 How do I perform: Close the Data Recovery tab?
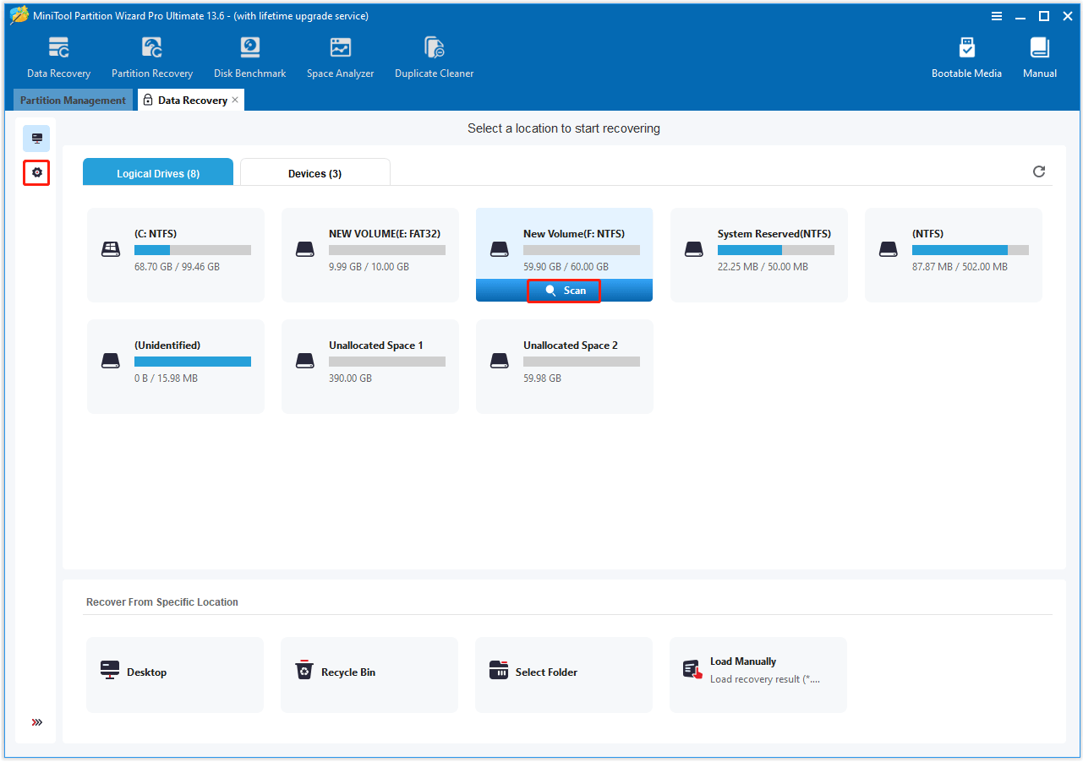pos(235,99)
